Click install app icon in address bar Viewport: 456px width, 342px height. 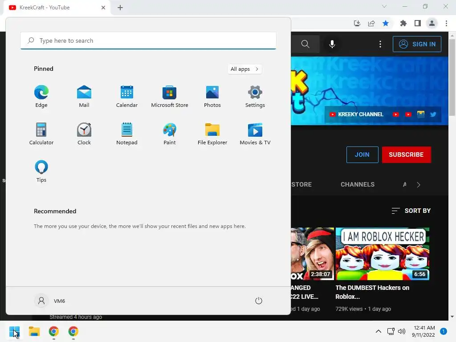[x=357, y=23]
